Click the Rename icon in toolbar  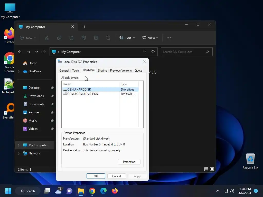pyautogui.click(x=84, y=38)
